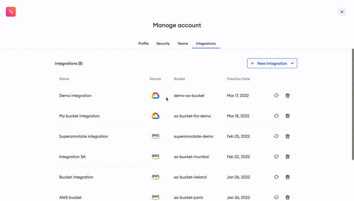Click AWS icon for Bucket integration
This screenshot has height=201, width=354.
click(156, 177)
